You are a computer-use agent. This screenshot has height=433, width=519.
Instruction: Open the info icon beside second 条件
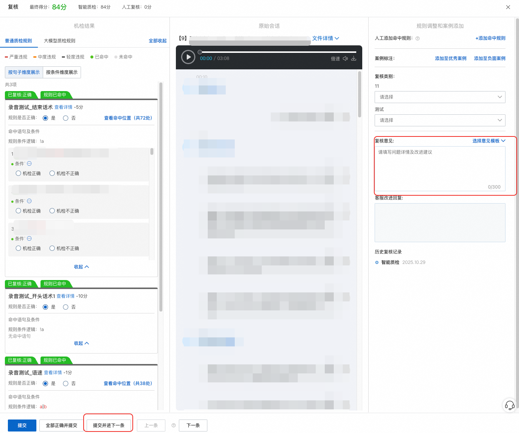pyautogui.click(x=29, y=201)
